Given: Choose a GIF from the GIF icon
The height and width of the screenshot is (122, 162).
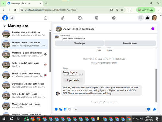Looking at the screenshot, I should 70,109.
